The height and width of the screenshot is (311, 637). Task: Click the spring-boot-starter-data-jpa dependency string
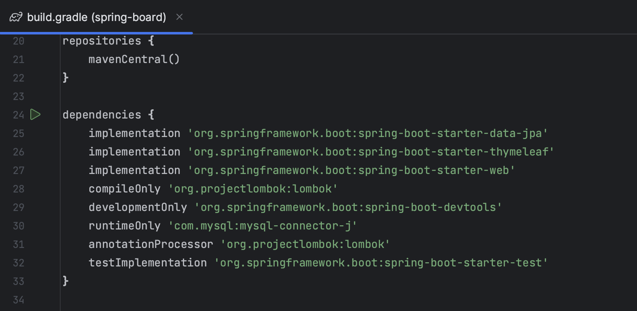click(367, 133)
